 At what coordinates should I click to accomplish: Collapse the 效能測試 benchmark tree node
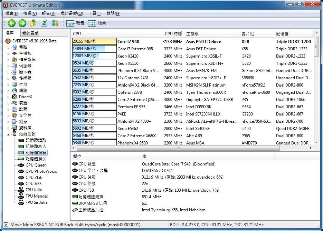coord(8,134)
